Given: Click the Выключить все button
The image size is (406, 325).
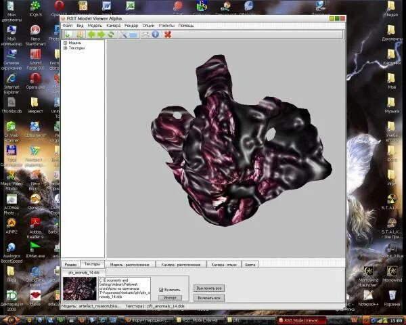Looking at the screenshot, I should tap(209, 288).
